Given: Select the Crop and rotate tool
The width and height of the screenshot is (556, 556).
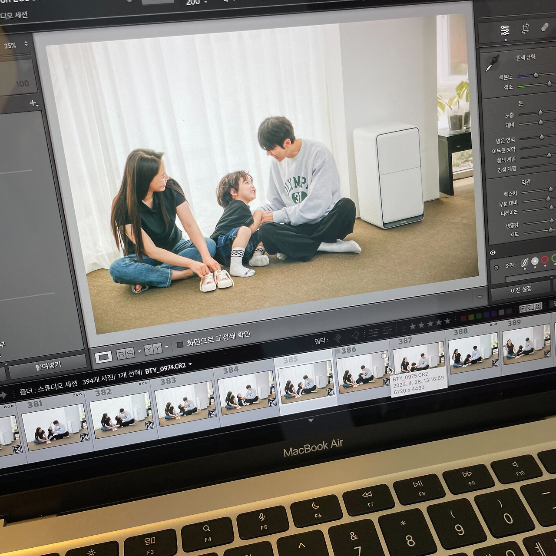Looking at the screenshot, I should [525, 29].
